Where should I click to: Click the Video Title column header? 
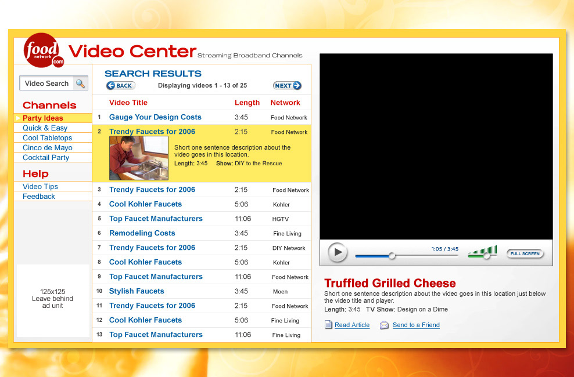(128, 103)
